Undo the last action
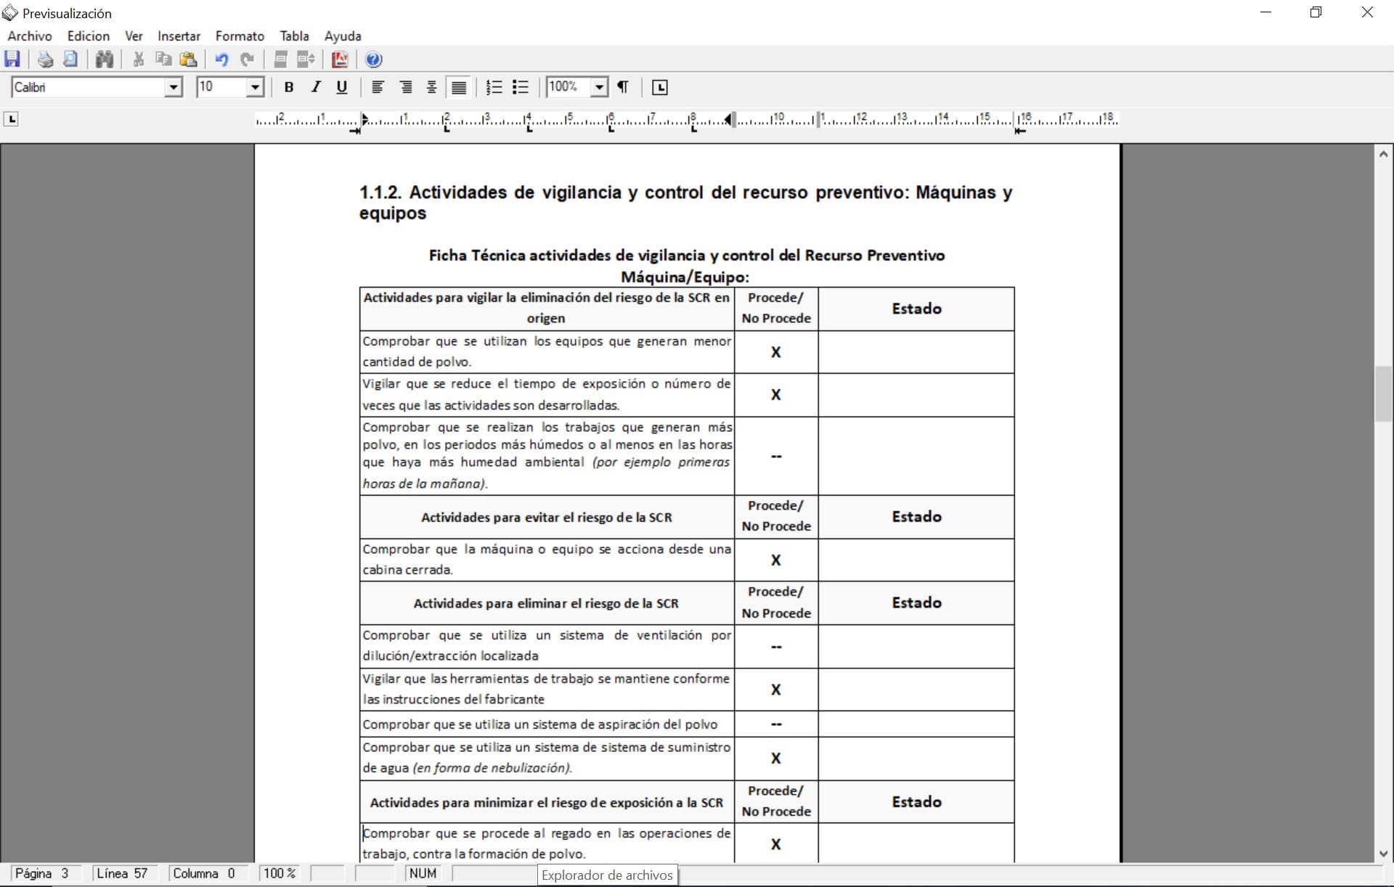The image size is (1394, 887). pos(221,60)
